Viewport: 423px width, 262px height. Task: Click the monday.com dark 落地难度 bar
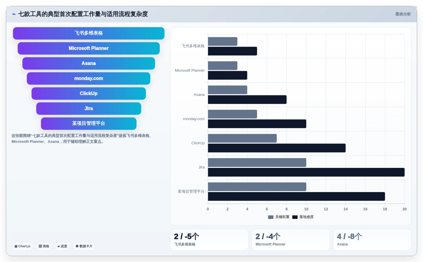pos(257,124)
